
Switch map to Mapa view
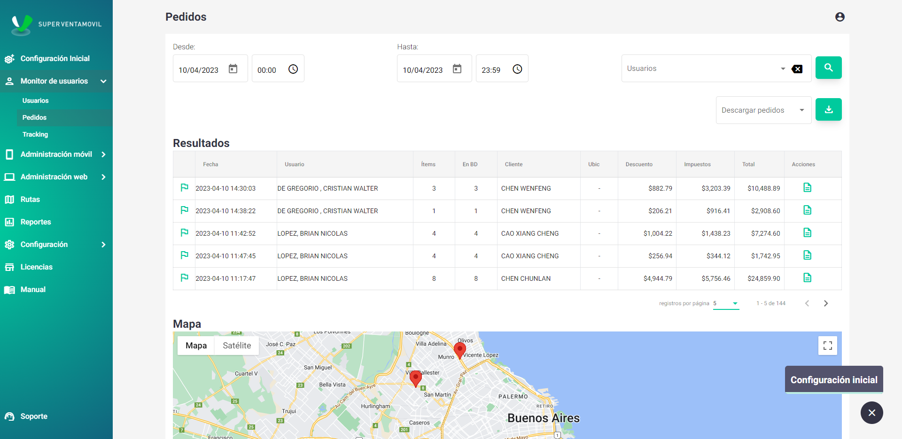coord(196,346)
